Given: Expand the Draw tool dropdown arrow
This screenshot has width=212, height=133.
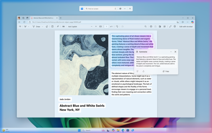Looking at the screenshot, I should (43, 26).
